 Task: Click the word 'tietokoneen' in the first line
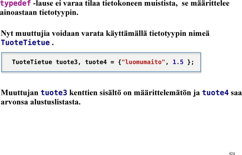[x=122, y=3]
